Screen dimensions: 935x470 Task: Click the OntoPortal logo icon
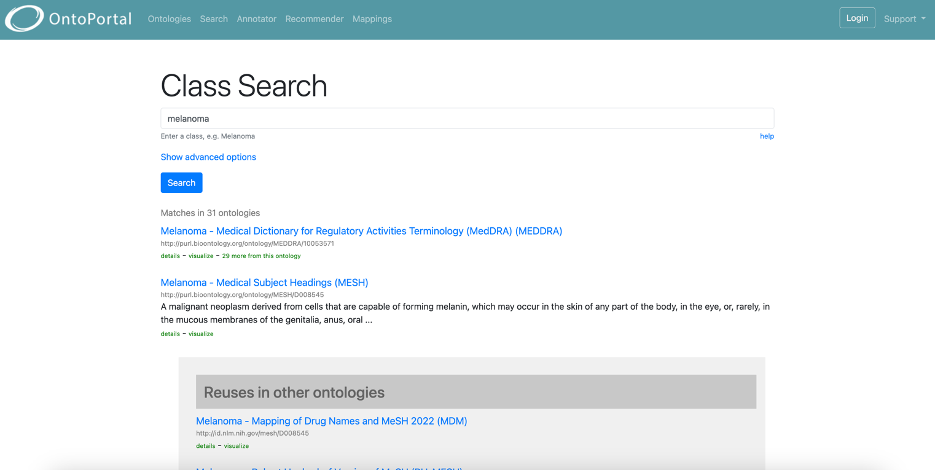coord(25,18)
